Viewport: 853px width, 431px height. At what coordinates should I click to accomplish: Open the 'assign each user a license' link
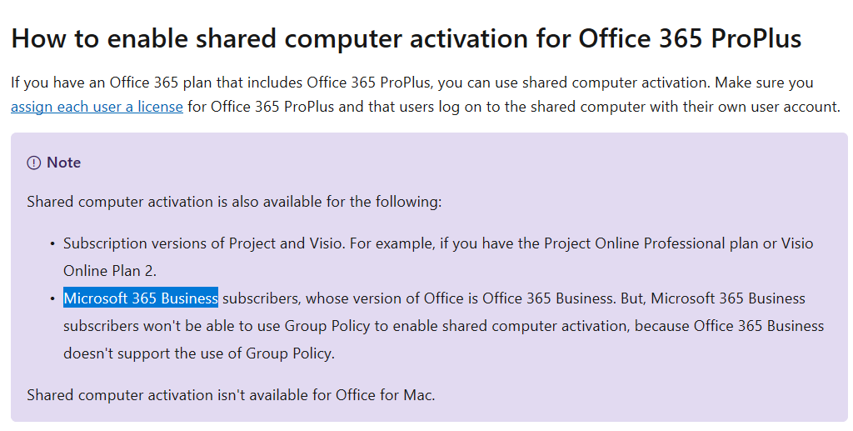pyautogui.click(x=97, y=107)
